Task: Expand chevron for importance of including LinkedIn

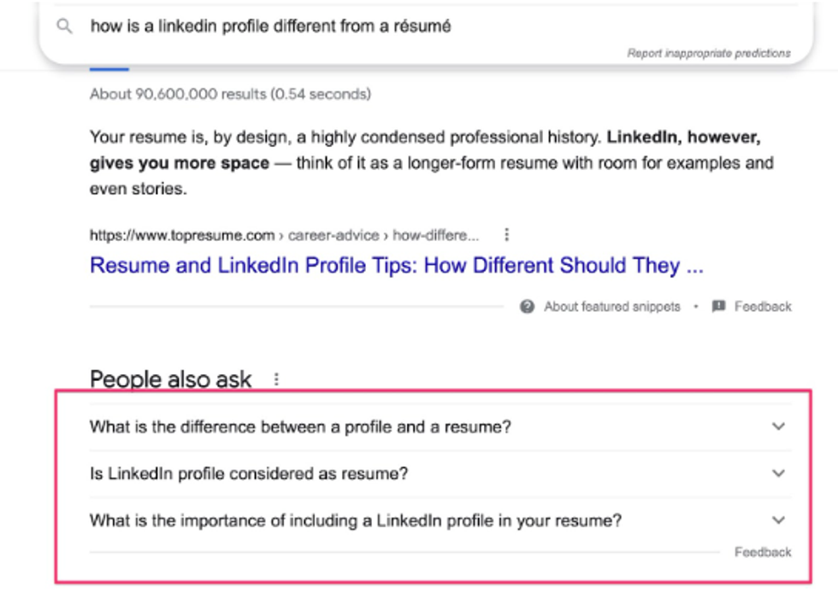Action: pyautogui.click(x=778, y=520)
